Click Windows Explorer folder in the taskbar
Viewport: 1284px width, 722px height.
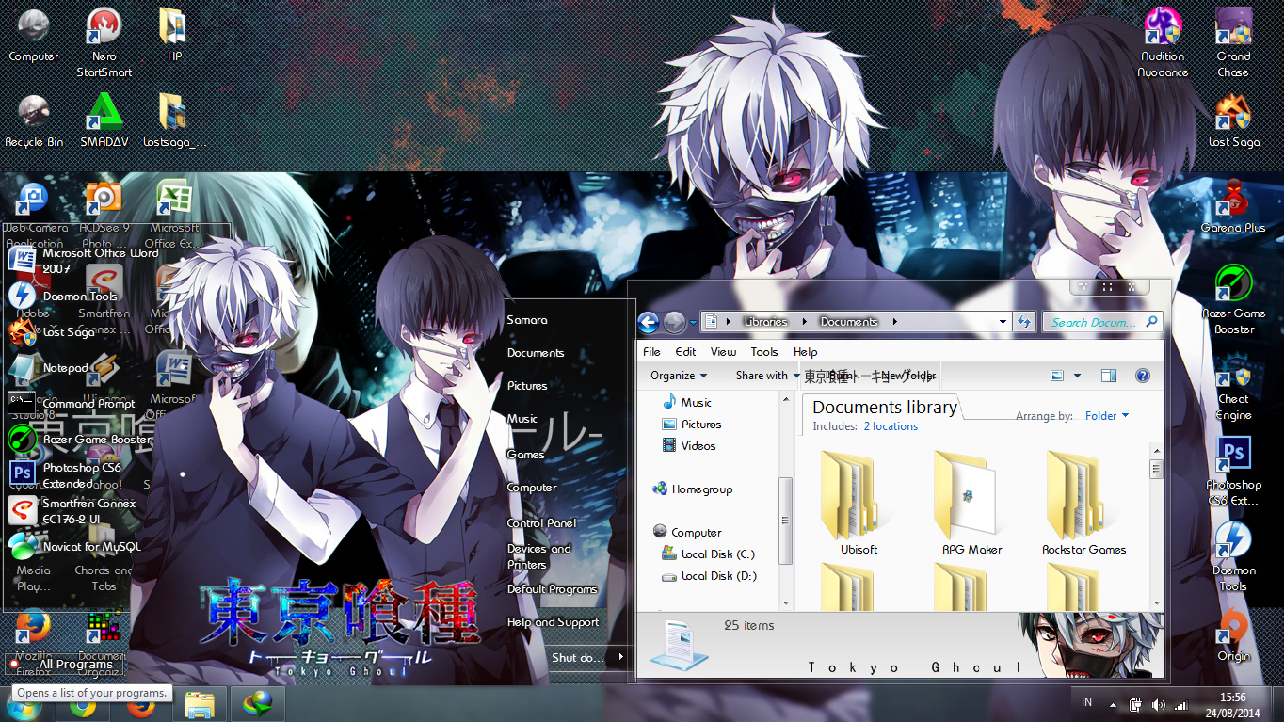point(199,704)
